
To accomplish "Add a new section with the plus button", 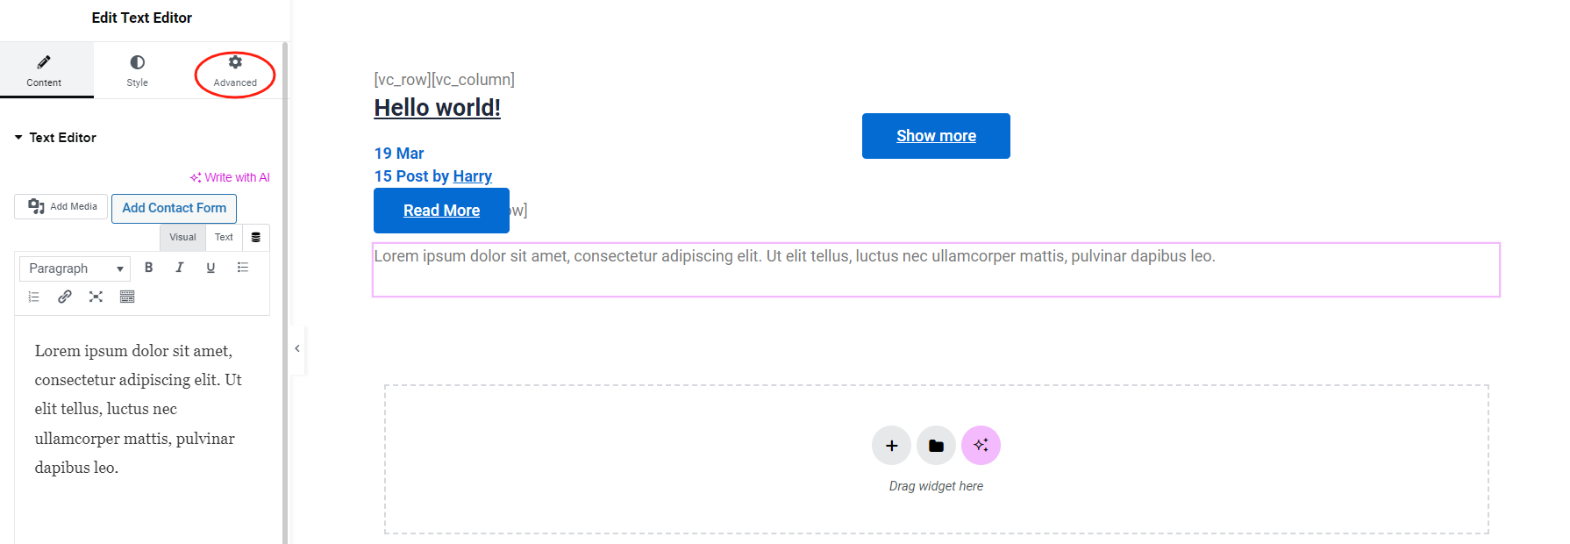I will pyautogui.click(x=891, y=445).
